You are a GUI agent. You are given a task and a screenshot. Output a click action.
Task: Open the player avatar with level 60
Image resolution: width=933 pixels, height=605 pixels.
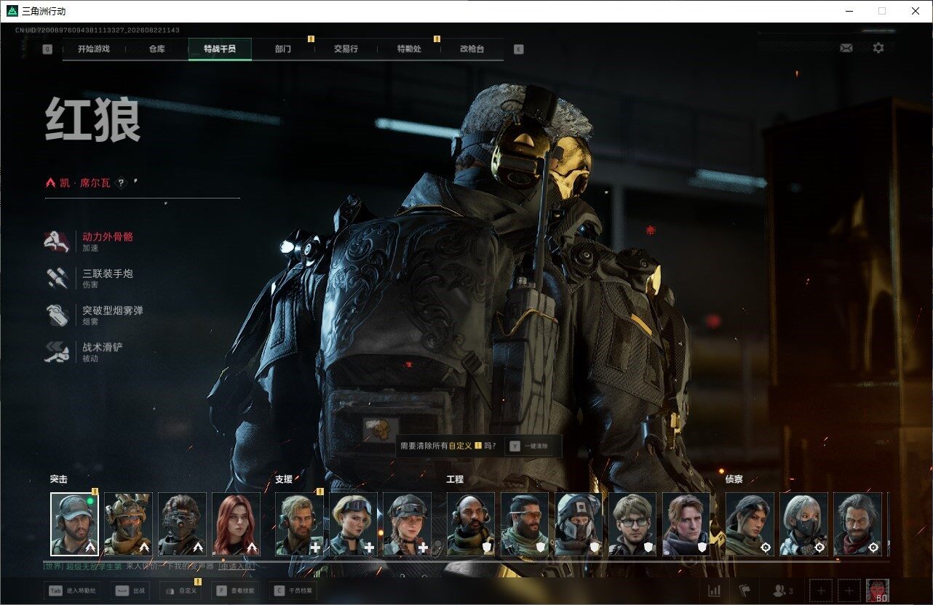tap(877, 590)
